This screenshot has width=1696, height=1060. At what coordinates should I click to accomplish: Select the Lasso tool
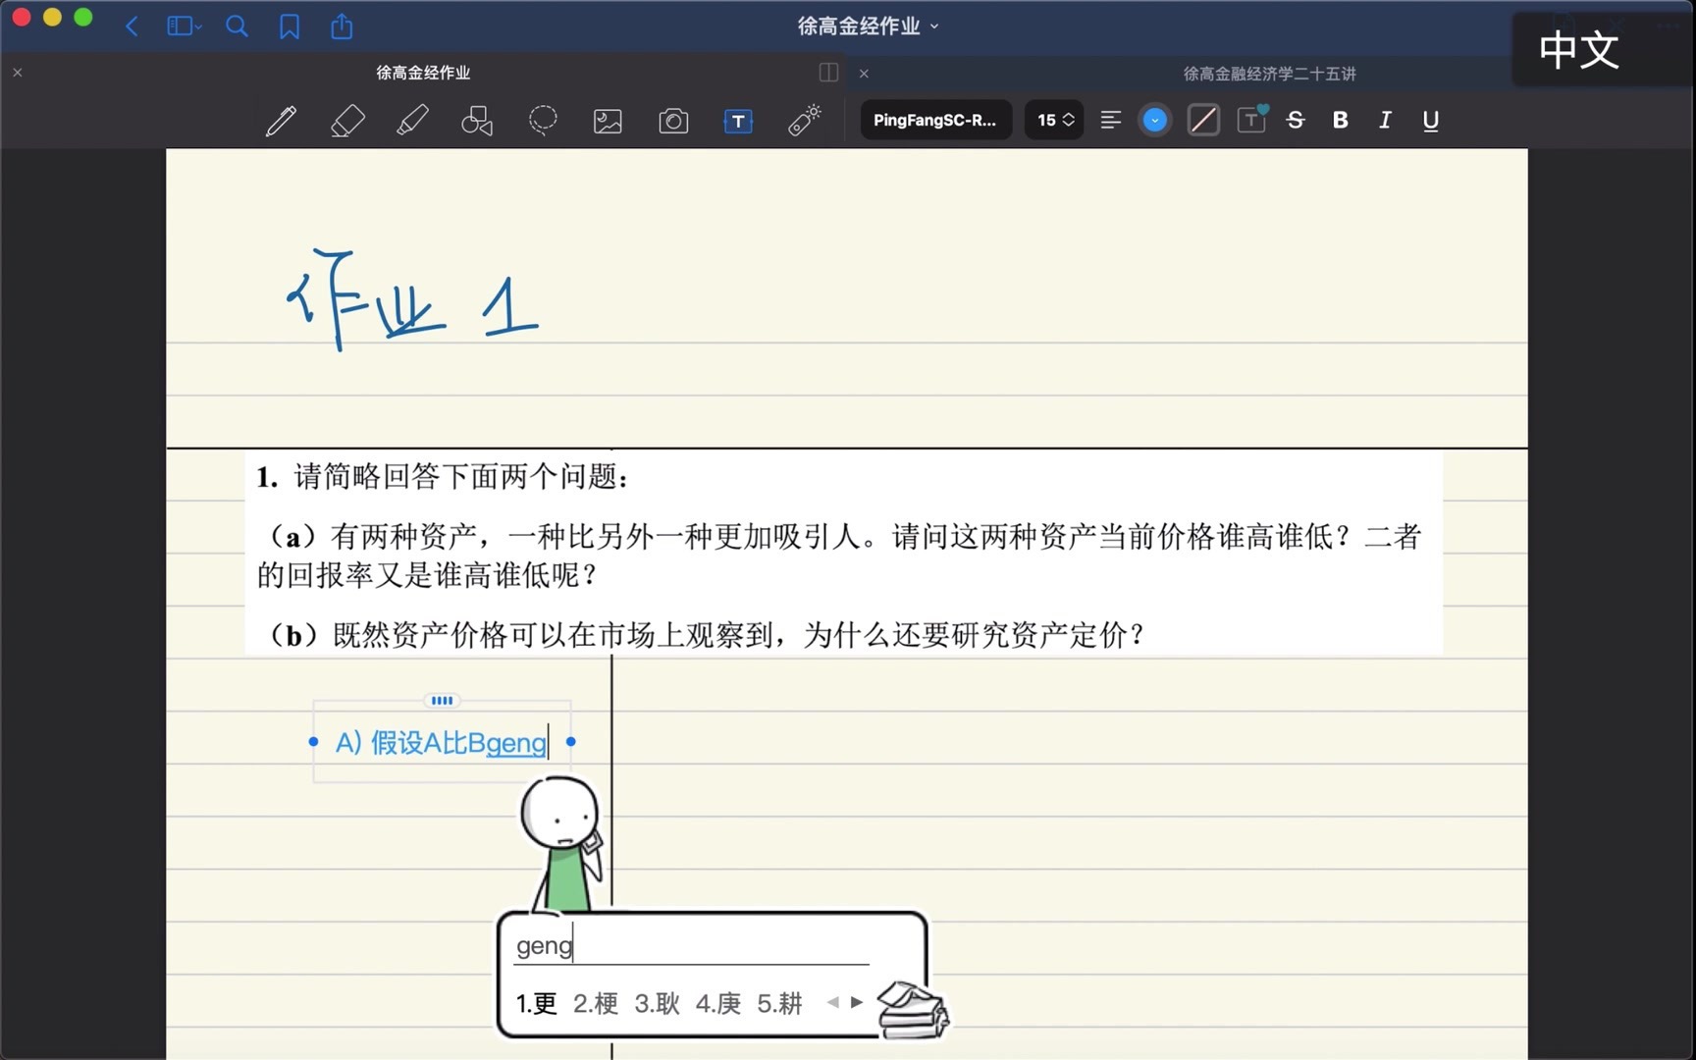[543, 121]
